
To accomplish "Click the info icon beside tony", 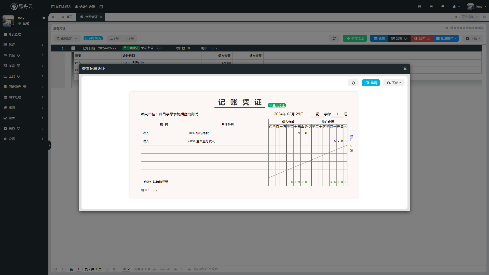I will 44,18.
